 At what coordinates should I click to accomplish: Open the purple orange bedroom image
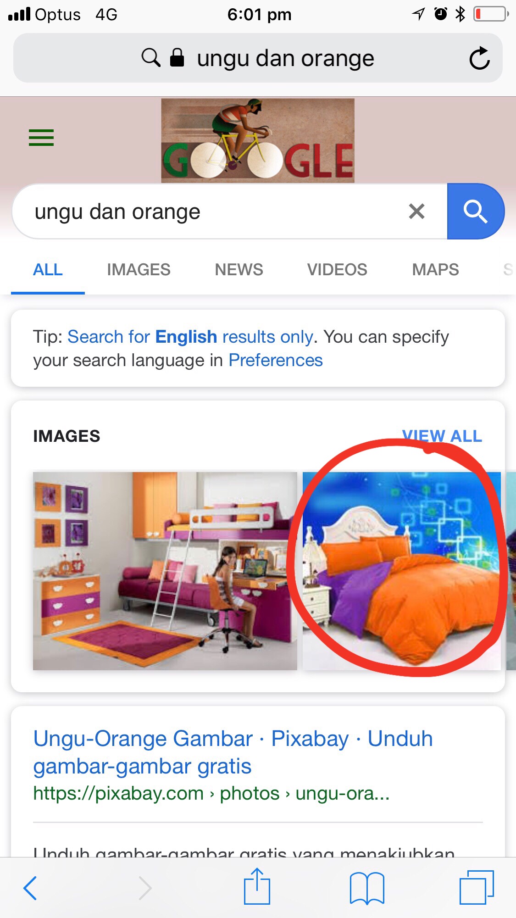pos(165,571)
